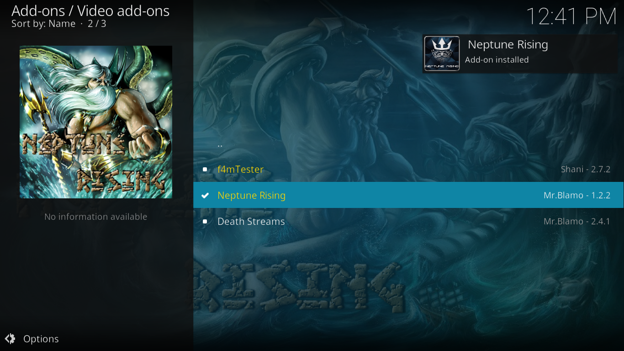Image resolution: width=624 pixels, height=351 pixels.
Task: Click the 12:41 PM clock
Action: [x=572, y=17]
